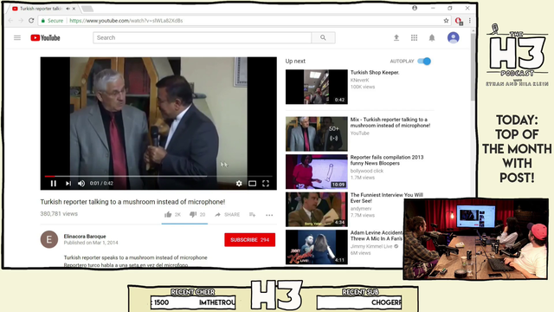The height and width of the screenshot is (312, 554).
Task: Click the video title text
Action: (x=132, y=202)
